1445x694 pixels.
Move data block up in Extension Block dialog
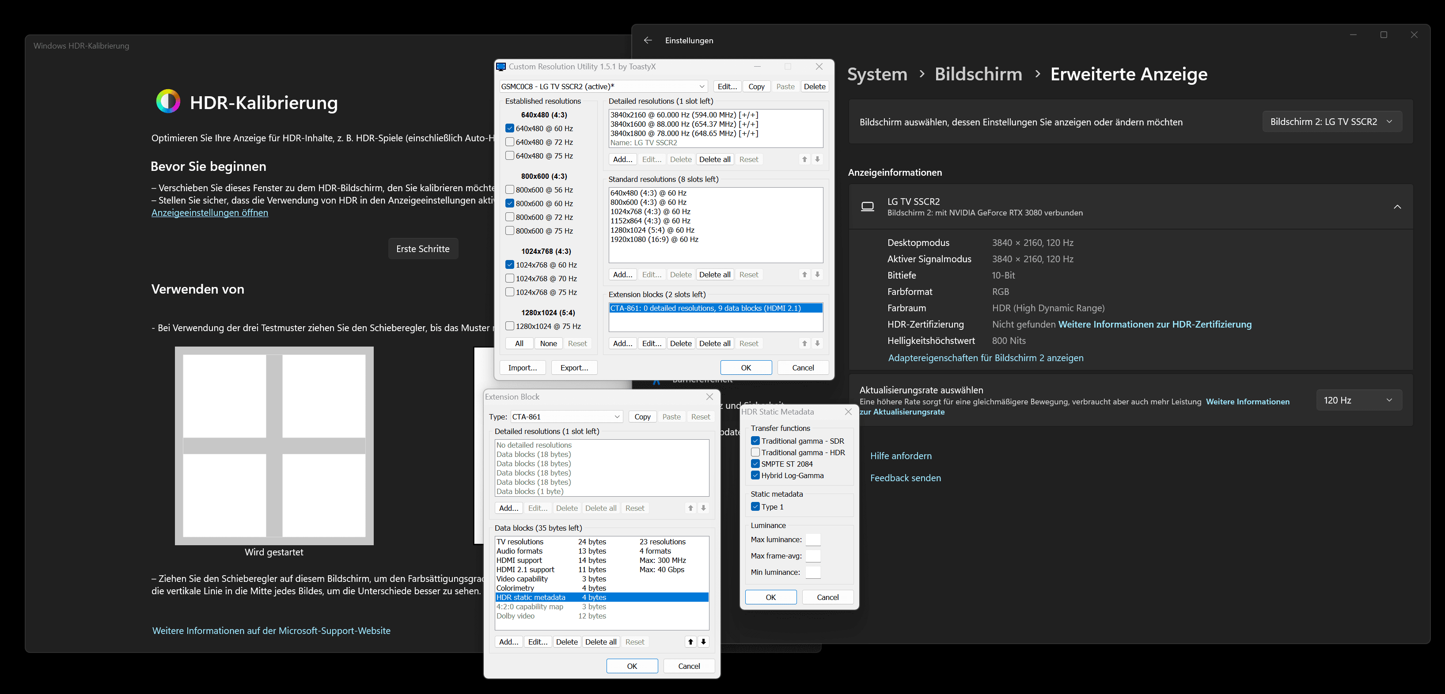coord(690,642)
